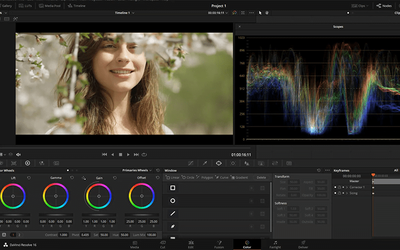The width and height of the screenshot is (400, 250).
Task: Open the Key palette icon
Action: tap(260, 163)
